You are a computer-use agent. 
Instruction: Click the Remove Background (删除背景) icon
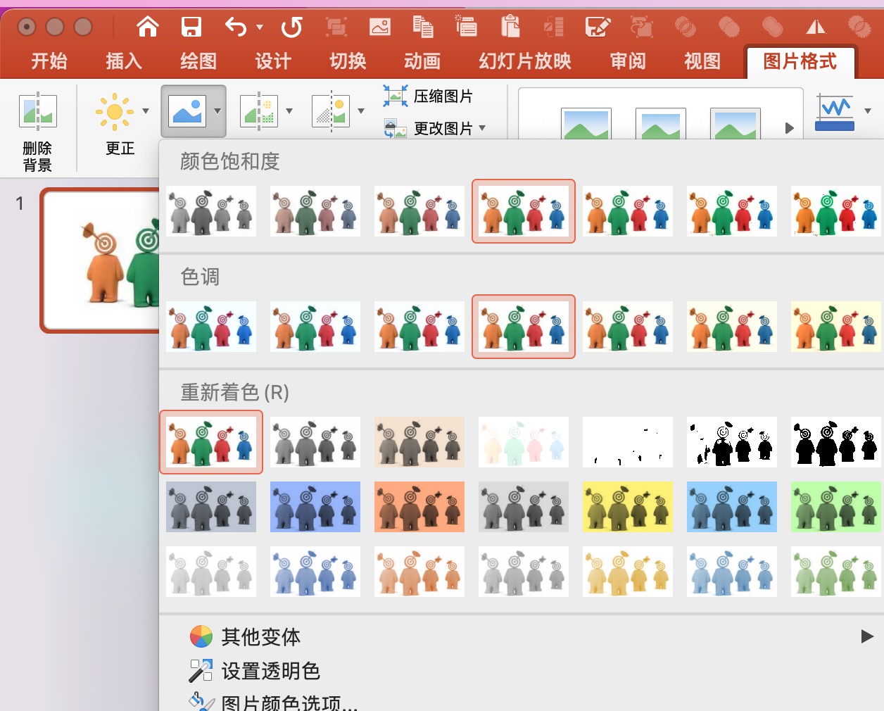tap(38, 112)
